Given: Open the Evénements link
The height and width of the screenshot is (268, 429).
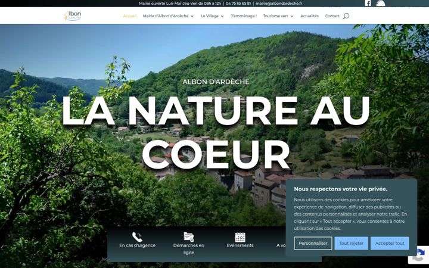Looking at the screenshot, I should coord(240,245).
